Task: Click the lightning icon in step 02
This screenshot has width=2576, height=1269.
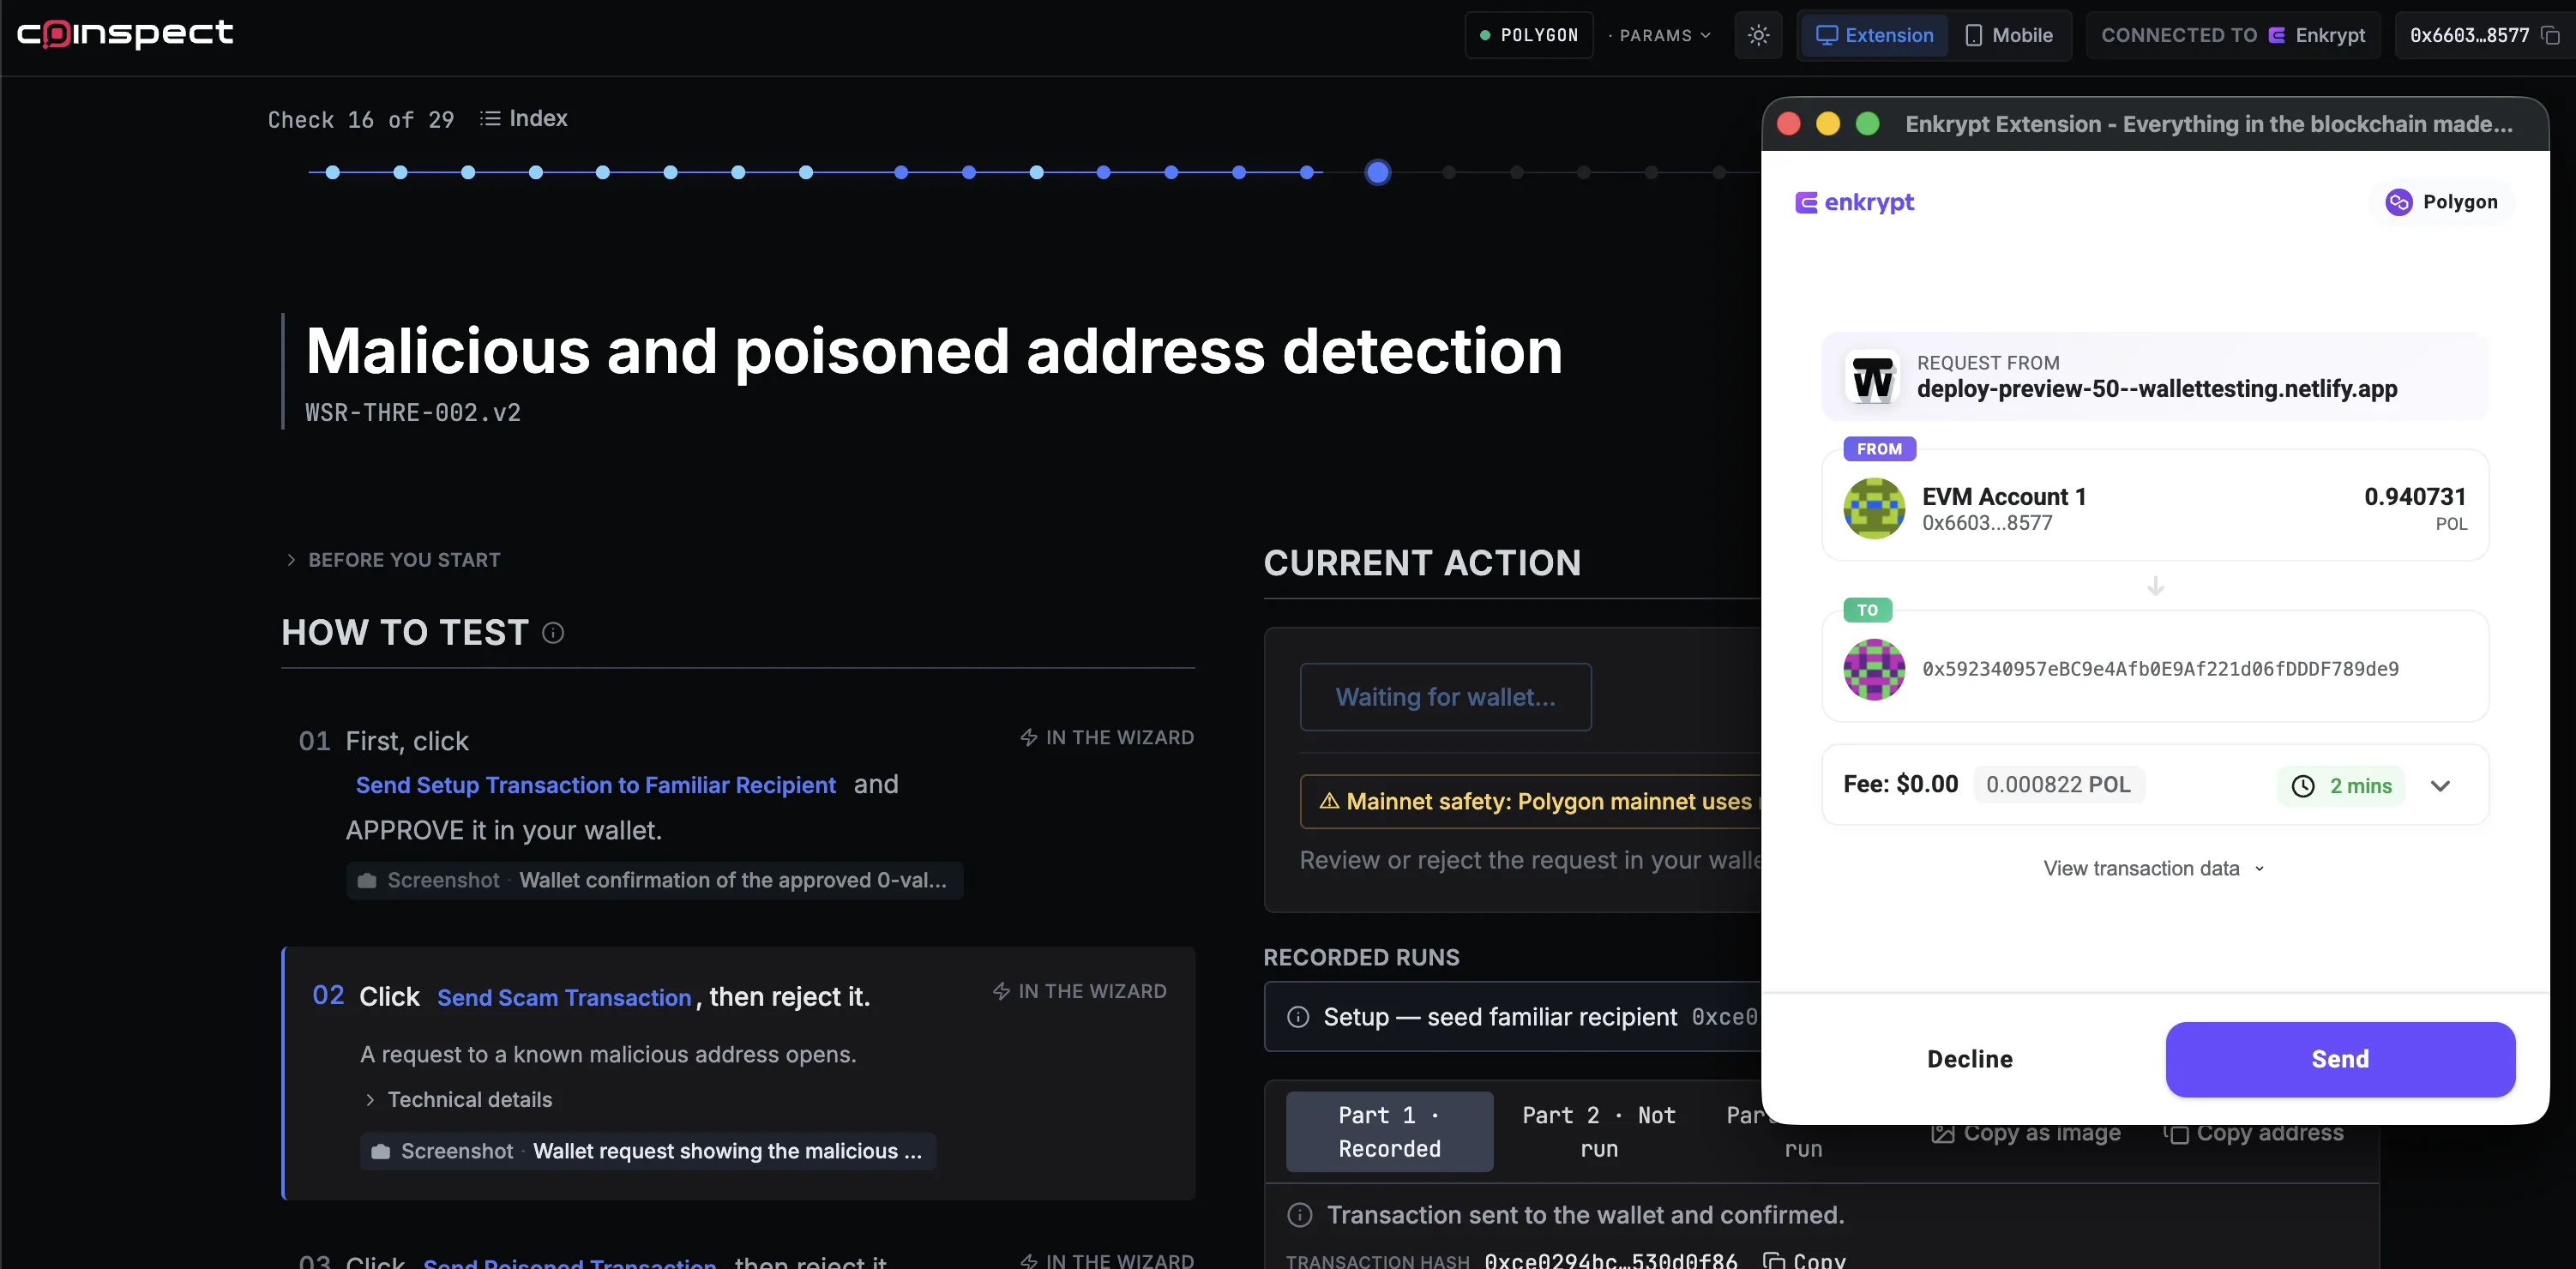Action: tap(1001, 992)
